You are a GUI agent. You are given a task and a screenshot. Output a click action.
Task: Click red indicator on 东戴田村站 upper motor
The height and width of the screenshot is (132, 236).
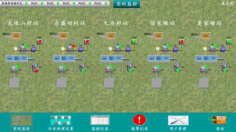[x=73, y=46]
